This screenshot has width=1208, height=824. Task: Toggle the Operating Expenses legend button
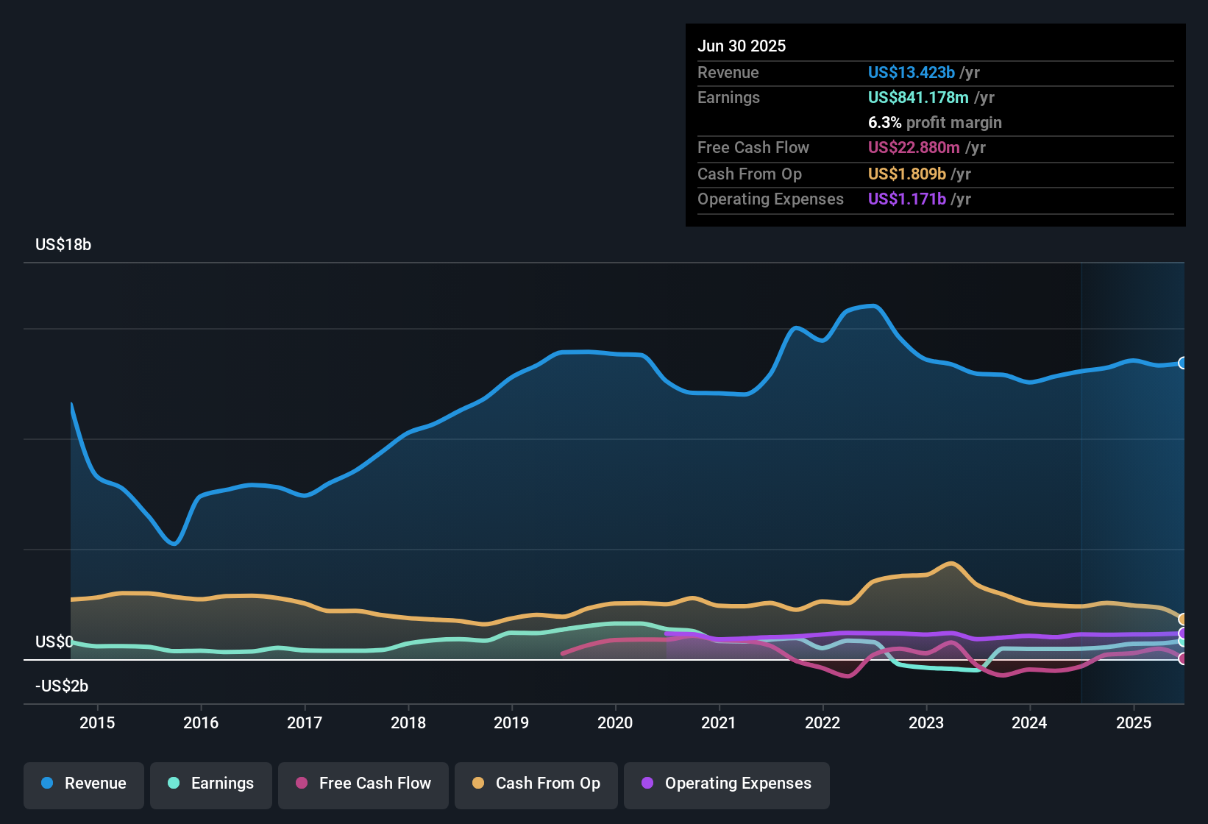pyautogui.click(x=727, y=784)
